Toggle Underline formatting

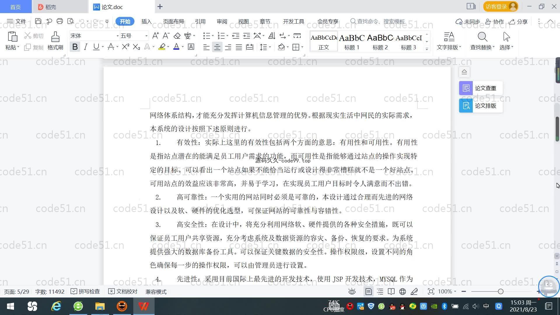(x=96, y=47)
